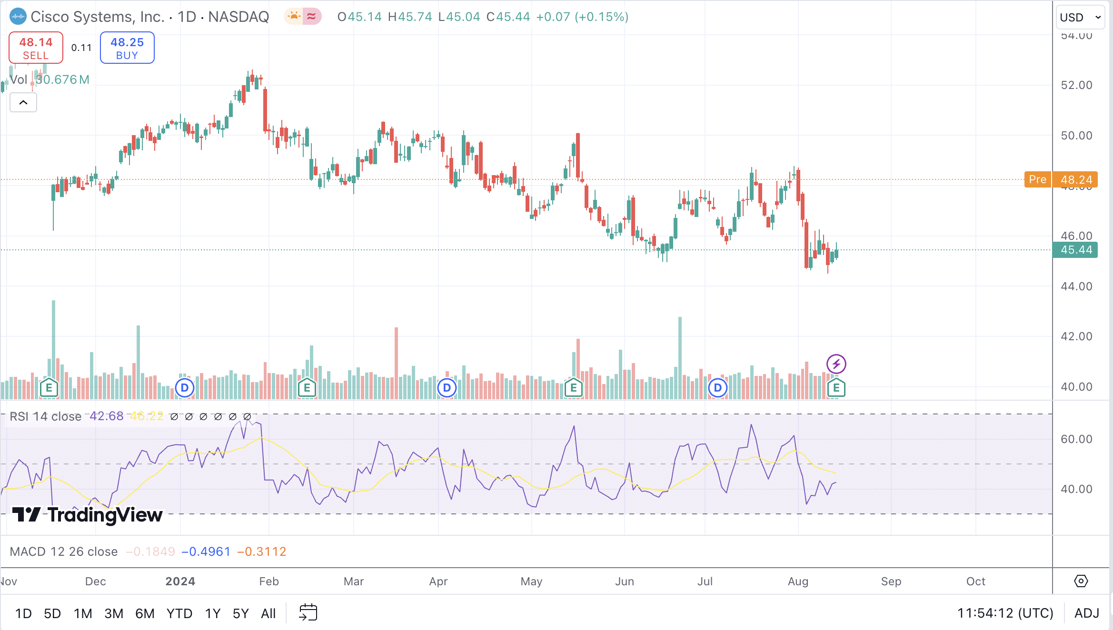
Task: Open the May earnings E marker
Action: [x=574, y=388]
